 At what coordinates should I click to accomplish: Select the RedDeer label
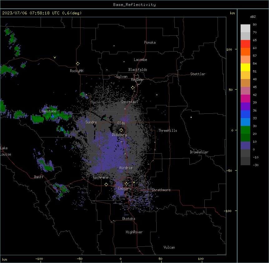(137, 80)
